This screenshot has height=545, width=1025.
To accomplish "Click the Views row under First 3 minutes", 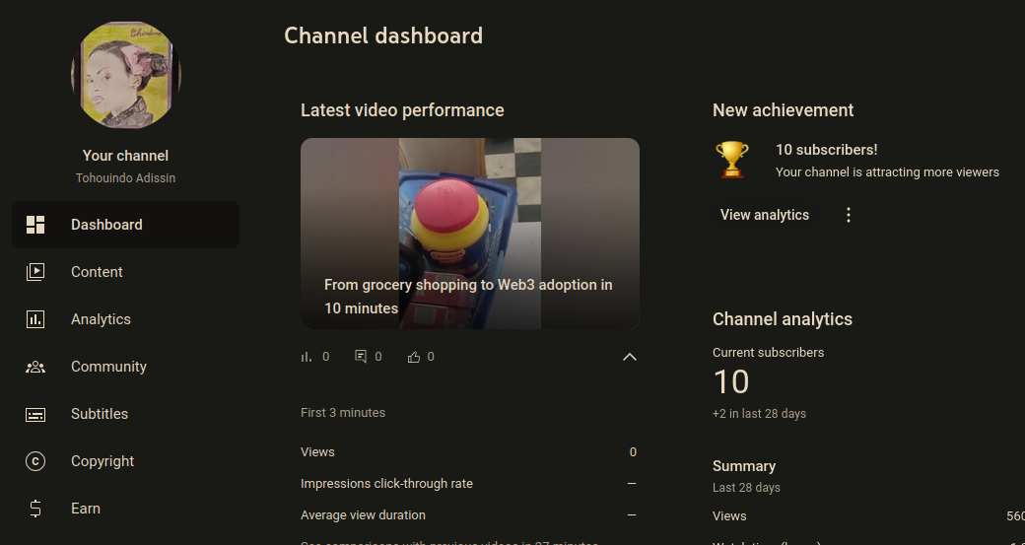I will point(469,452).
